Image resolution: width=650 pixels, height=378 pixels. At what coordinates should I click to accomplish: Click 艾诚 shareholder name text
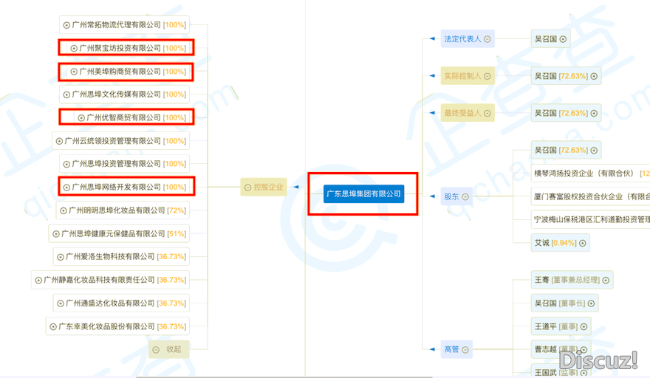pos(542,243)
